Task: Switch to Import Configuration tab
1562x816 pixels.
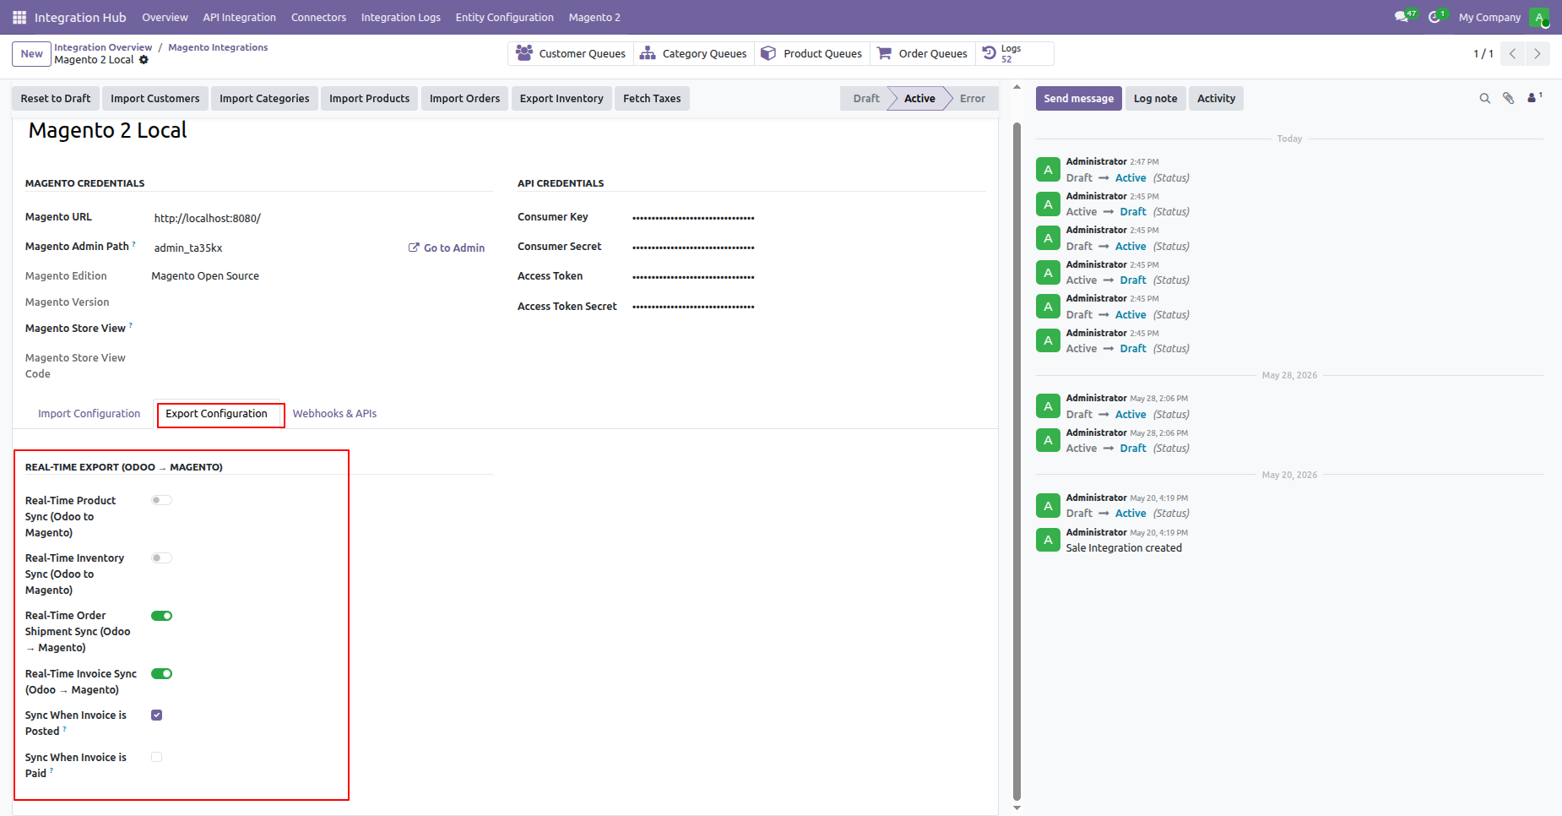Action: point(89,414)
